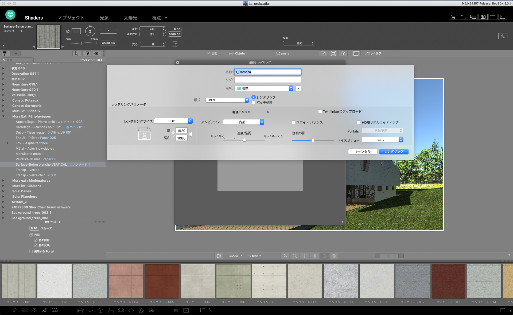This screenshot has height=315, width=513.
Task: Click the brick wall catalog icon
Action: pos(24,310)
